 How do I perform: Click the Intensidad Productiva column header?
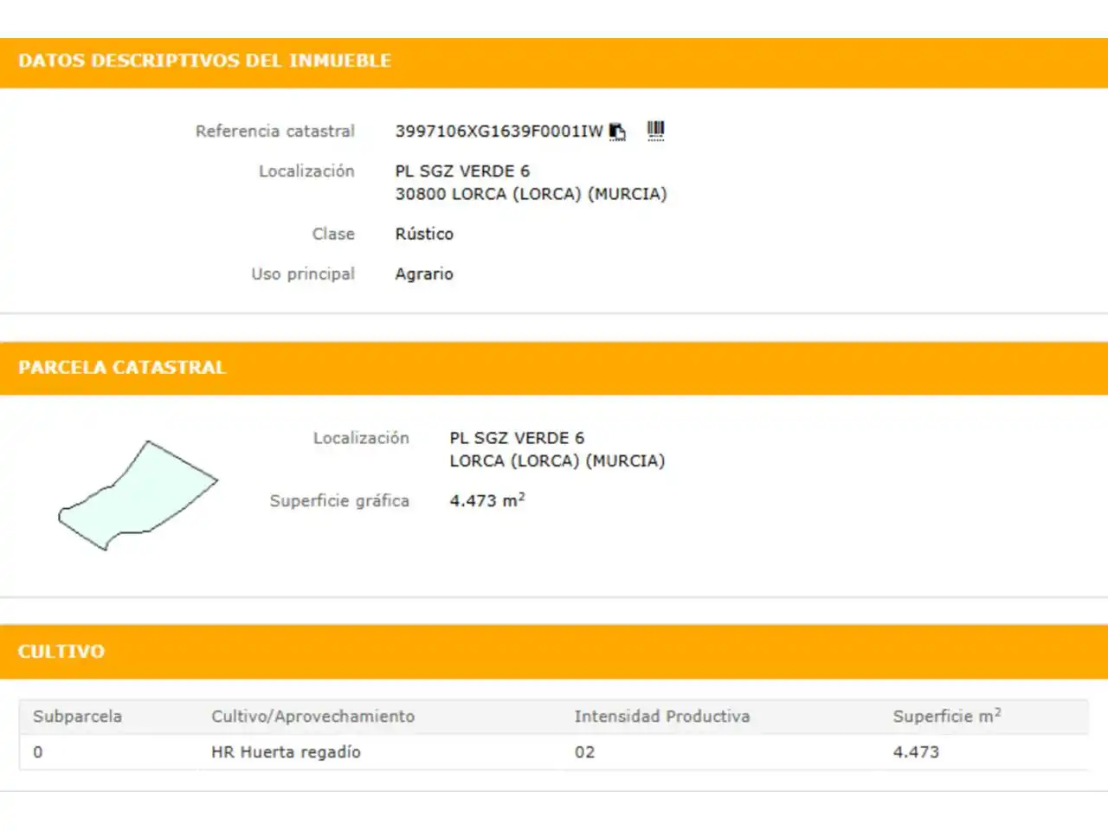tap(662, 717)
